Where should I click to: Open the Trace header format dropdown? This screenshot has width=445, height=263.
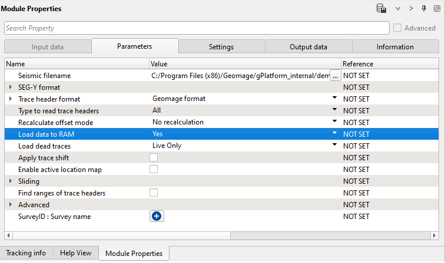pos(334,99)
